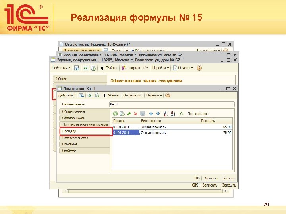Click the copy row icon in table toolbar
This screenshot has height=214, width=286.
click(x=122, y=114)
